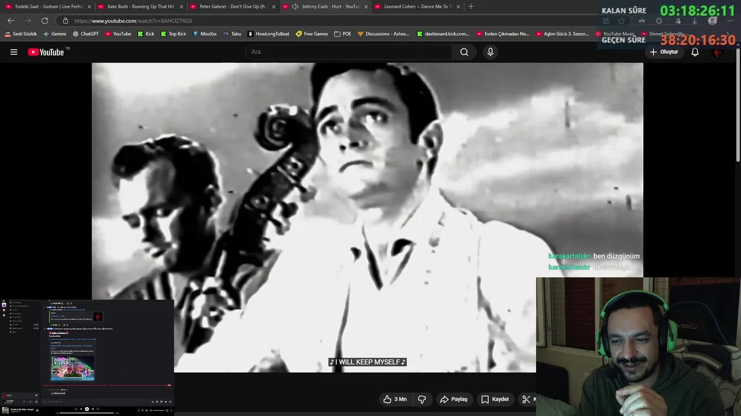Open the YouTube bookmark in bookmarks bar
This screenshot has width=741, height=416.
click(118, 34)
